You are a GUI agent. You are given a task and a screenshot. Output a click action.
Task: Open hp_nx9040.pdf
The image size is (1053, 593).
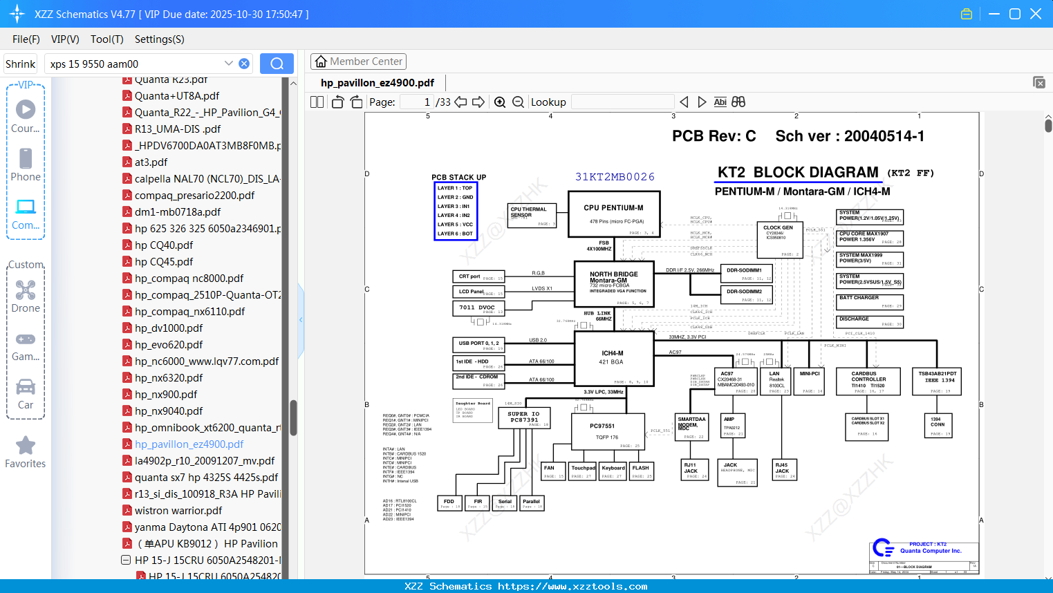[169, 411]
